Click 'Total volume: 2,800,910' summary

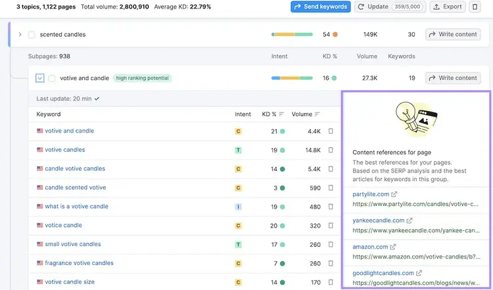tap(115, 7)
